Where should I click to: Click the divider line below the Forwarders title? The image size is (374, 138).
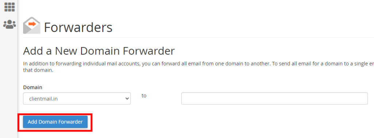198,38
